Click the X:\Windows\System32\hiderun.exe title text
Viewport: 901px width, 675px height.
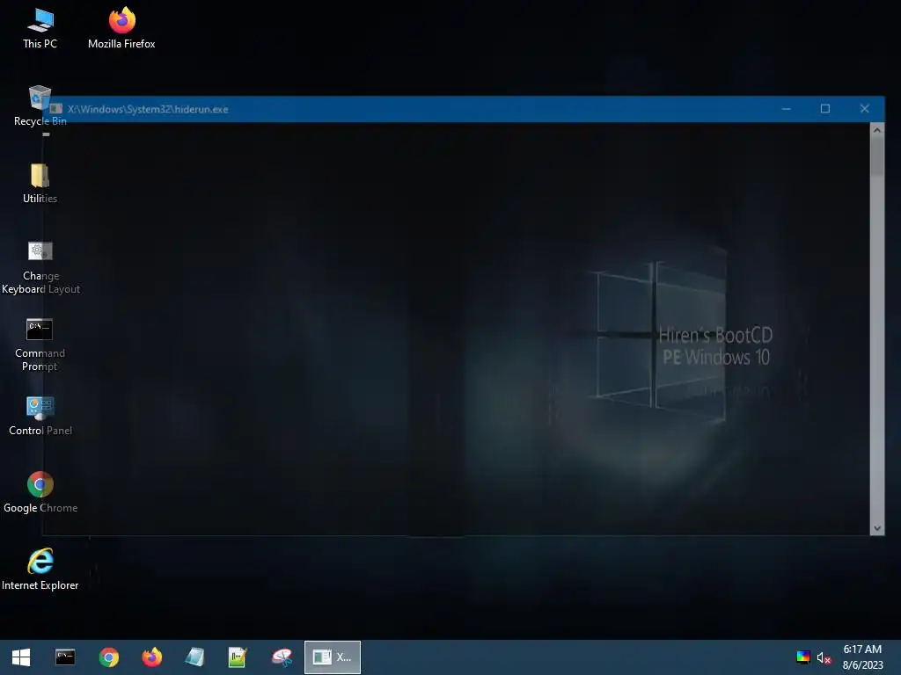pyautogui.click(x=148, y=109)
